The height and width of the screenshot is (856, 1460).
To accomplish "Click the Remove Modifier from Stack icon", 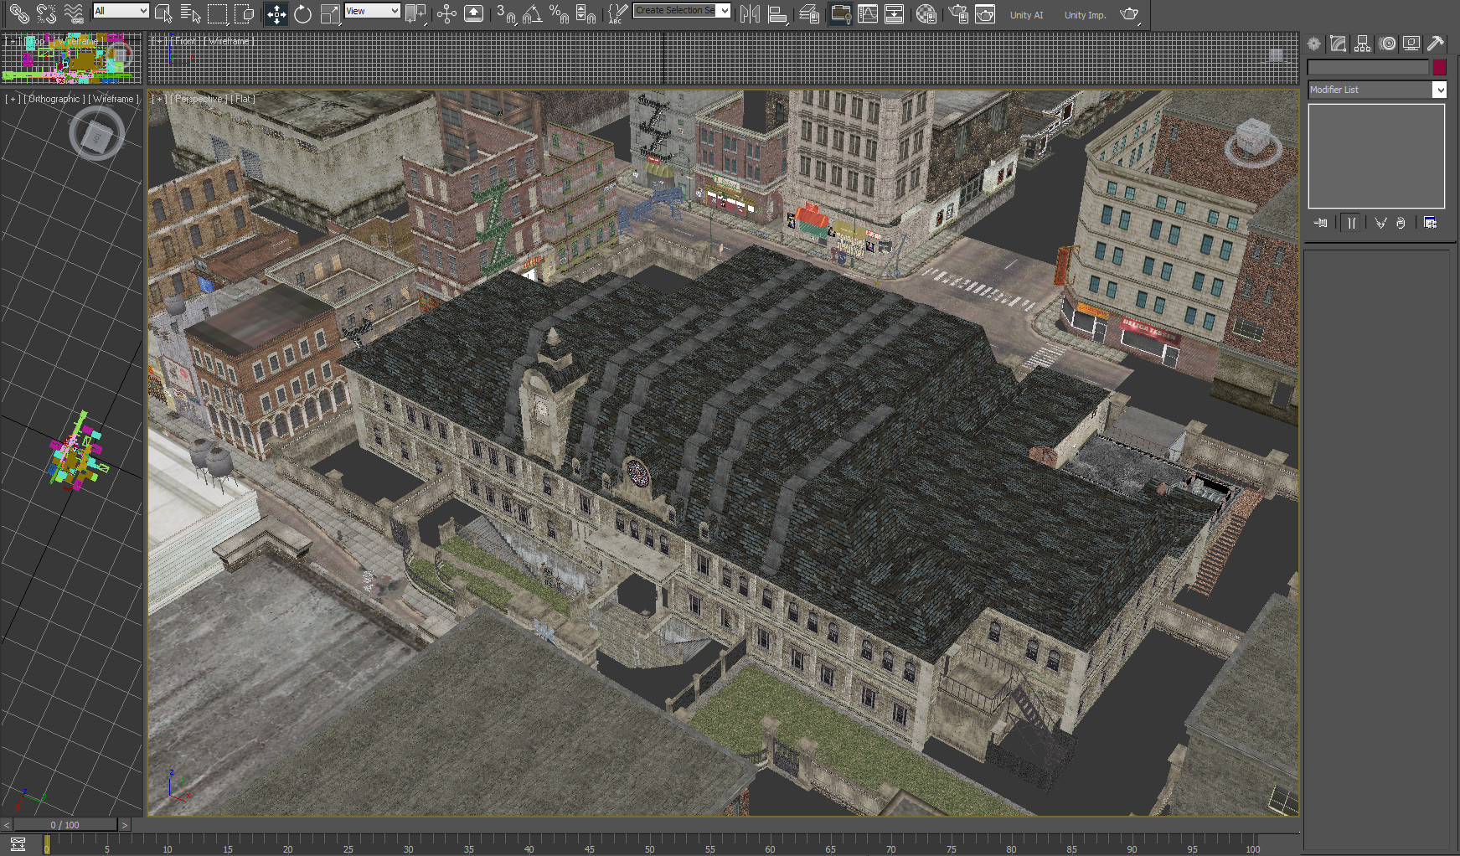I will [x=1401, y=223].
